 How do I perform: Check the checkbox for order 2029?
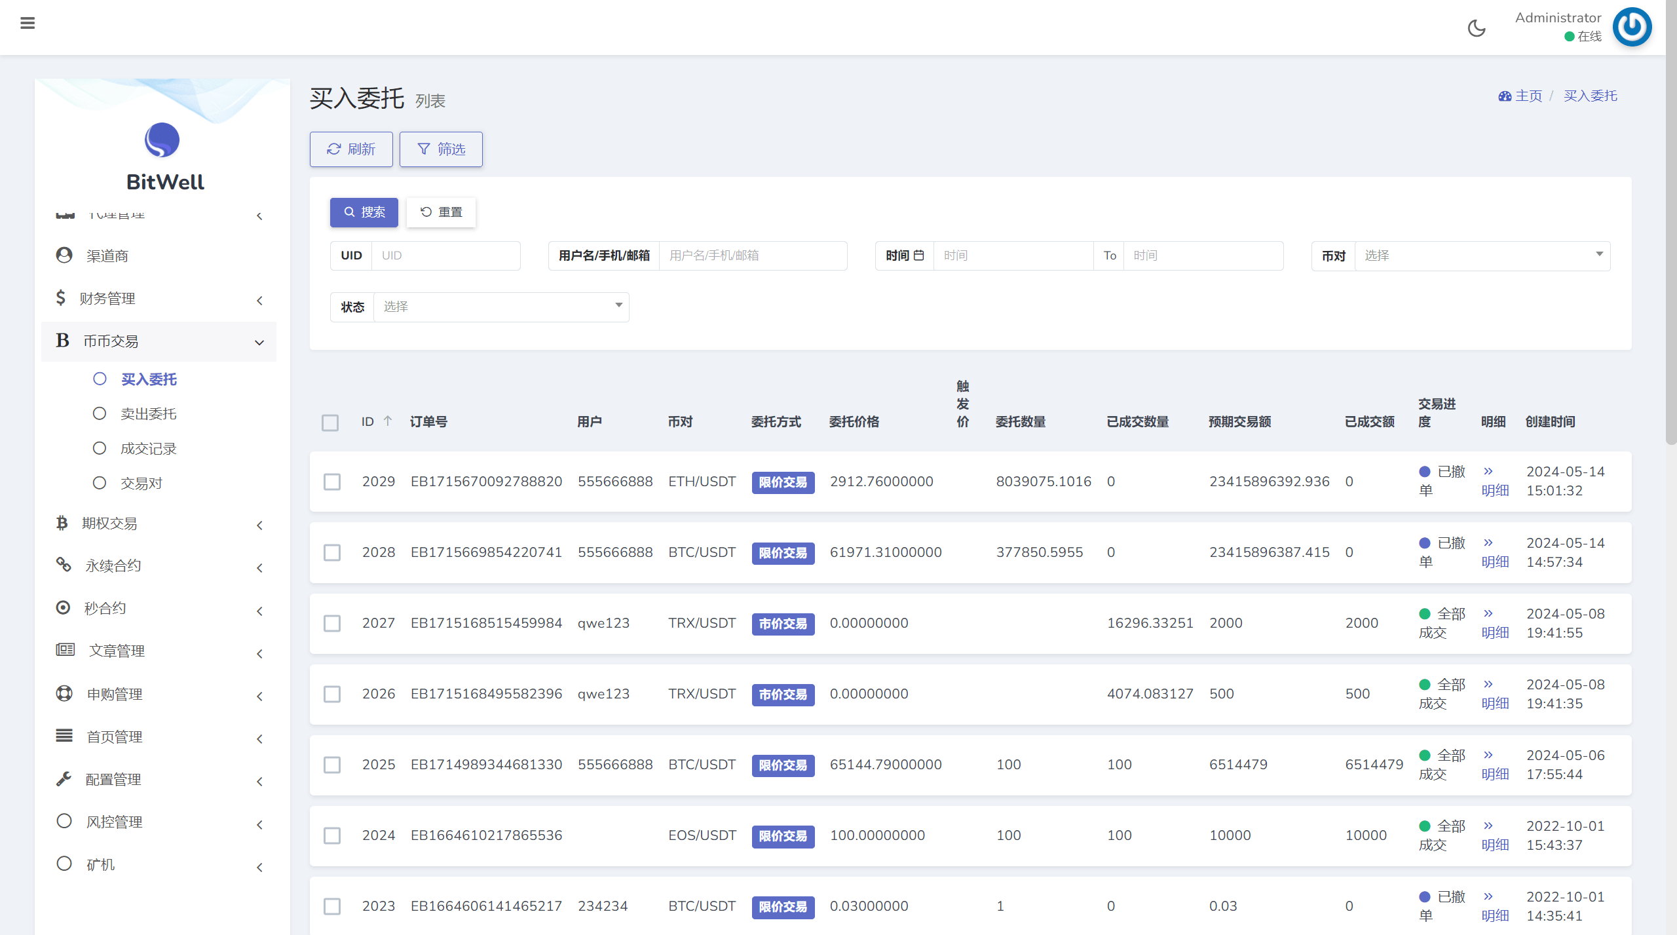point(332,482)
